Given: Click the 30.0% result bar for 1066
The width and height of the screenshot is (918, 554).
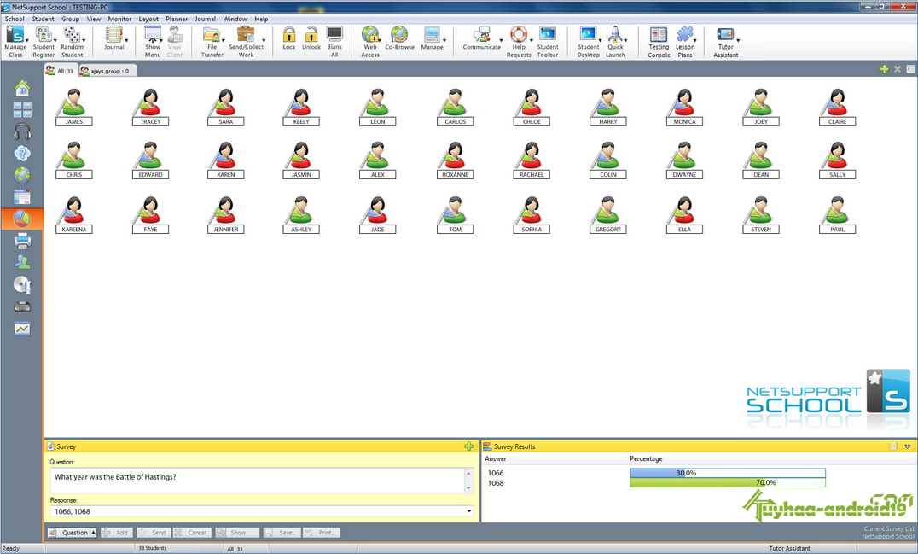Looking at the screenshot, I should click(728, 473).
